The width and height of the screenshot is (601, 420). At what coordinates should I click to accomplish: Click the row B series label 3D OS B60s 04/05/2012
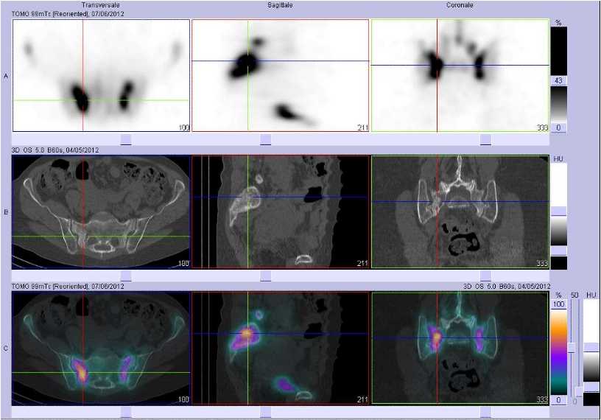point(55,150)
